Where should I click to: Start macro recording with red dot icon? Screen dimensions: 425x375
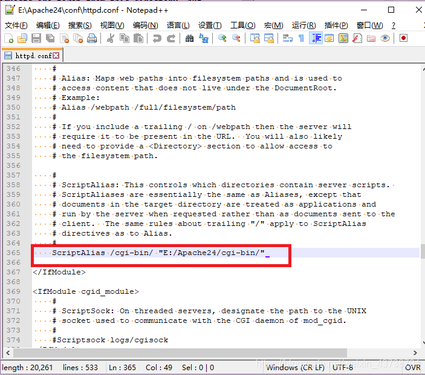[x=403, y=38]
